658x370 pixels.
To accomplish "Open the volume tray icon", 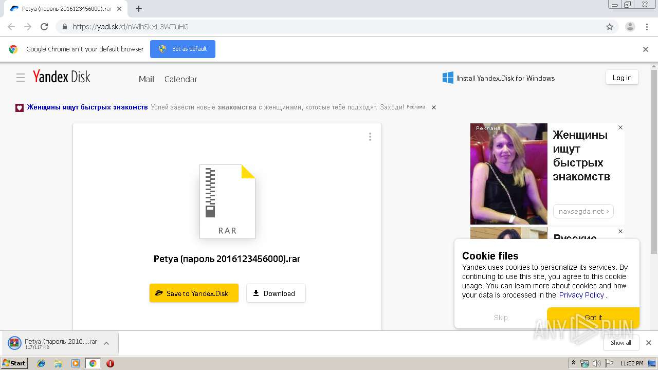I will (597, 363).
